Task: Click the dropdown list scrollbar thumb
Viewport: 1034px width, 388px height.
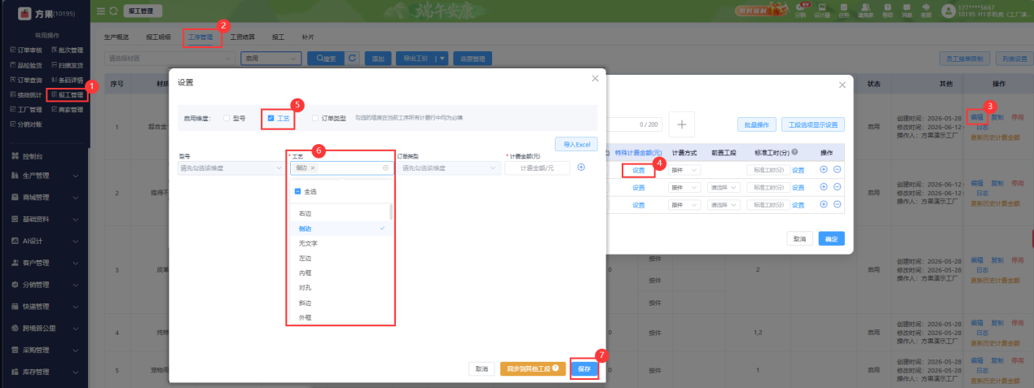Action: tap(391, 212)
